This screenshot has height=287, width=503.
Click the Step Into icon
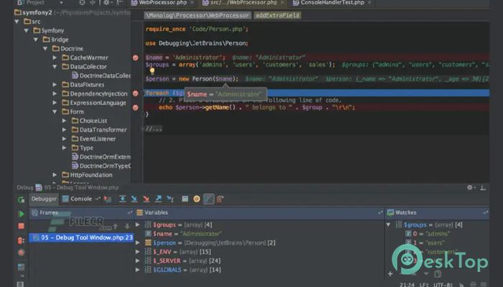tap(134, 199)
